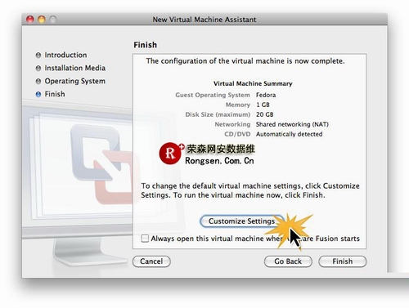
Task: Click the Go Back button
Action: (x=288, y=261)
